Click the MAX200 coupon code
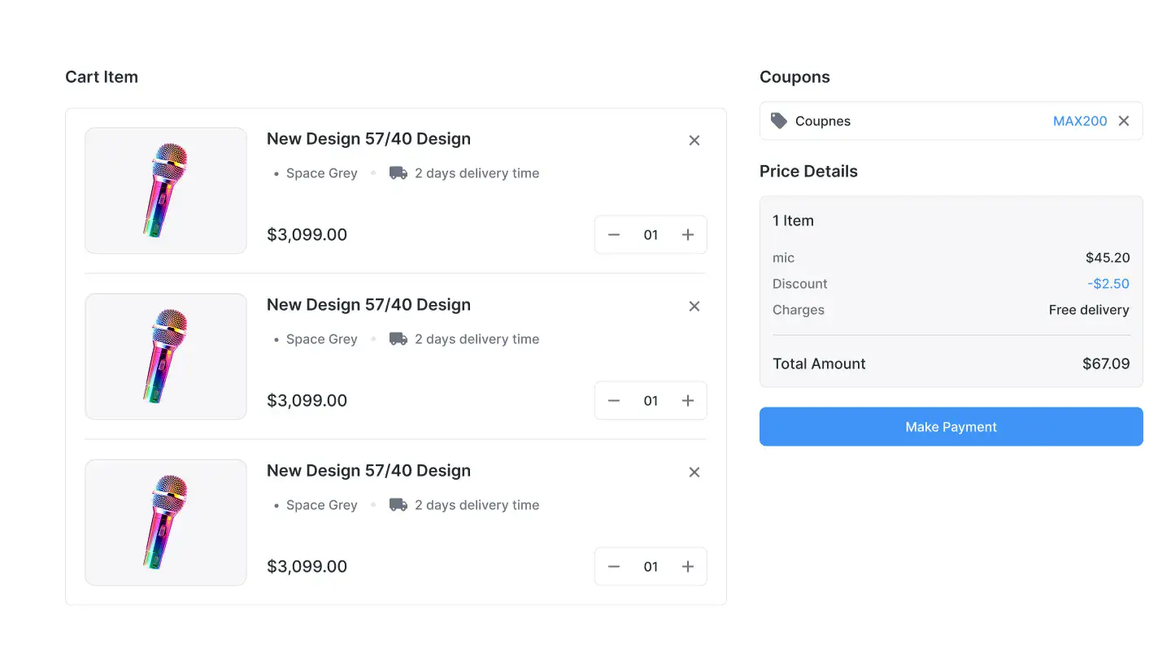This screenshot has width=1171, height=671. coord(1080,121)
